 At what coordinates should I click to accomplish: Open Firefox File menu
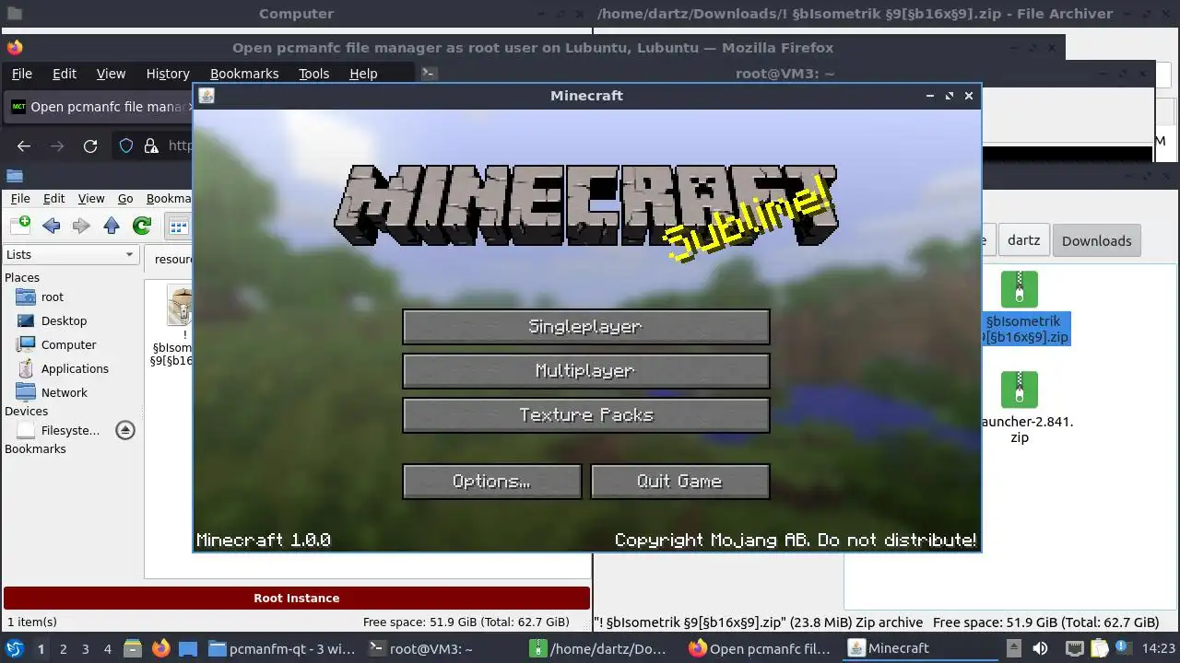21,74
